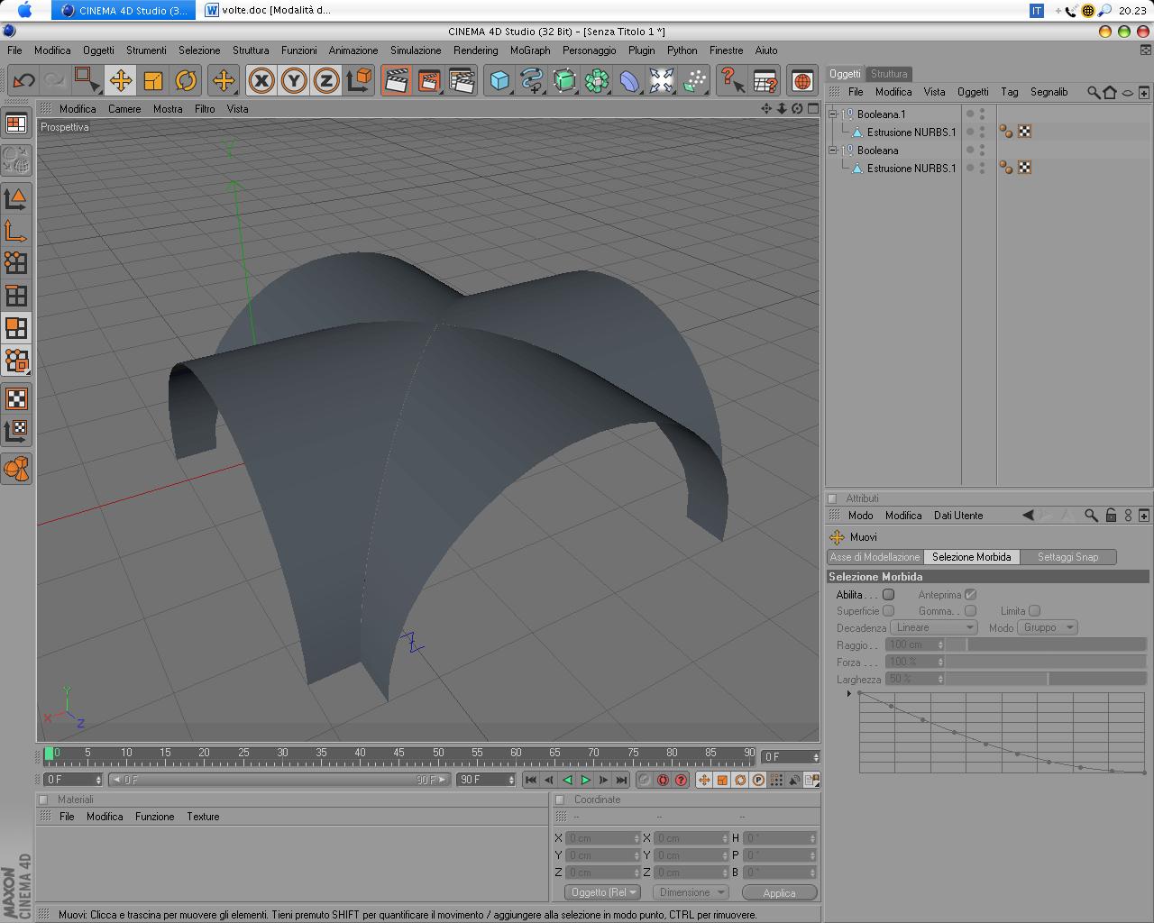Viewport: 1154px width, 923px height.
Task: Toggle the Z axis lock
Action: pos(325,81)
